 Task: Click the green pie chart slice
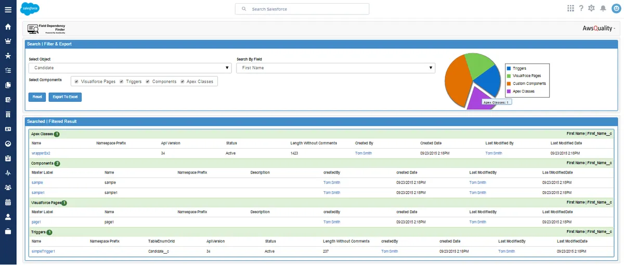click(x=478, y=64)
